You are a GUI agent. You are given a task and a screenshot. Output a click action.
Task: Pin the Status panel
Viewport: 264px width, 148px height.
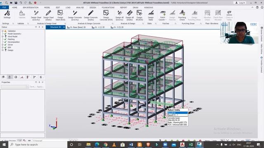pyautogui.click(x=39, y=27)
